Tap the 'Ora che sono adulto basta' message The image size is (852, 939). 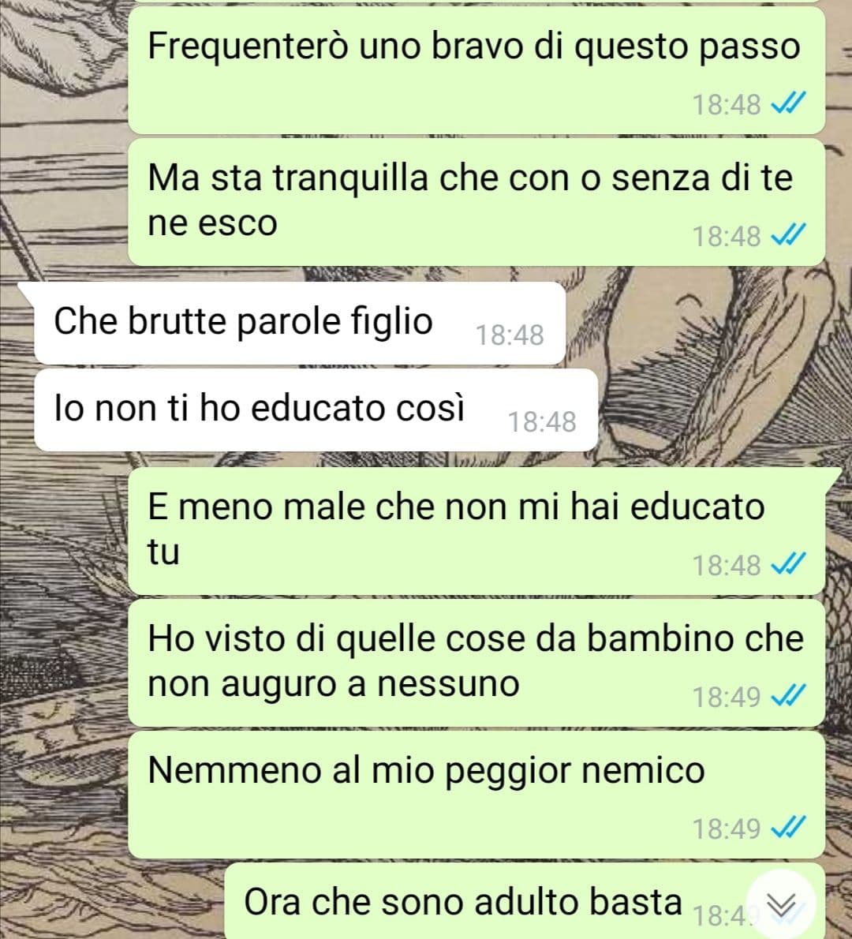click(525, 900)
